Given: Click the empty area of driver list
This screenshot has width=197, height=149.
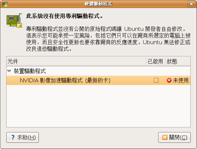Looking at the screenshot, I should coord(98,106).
